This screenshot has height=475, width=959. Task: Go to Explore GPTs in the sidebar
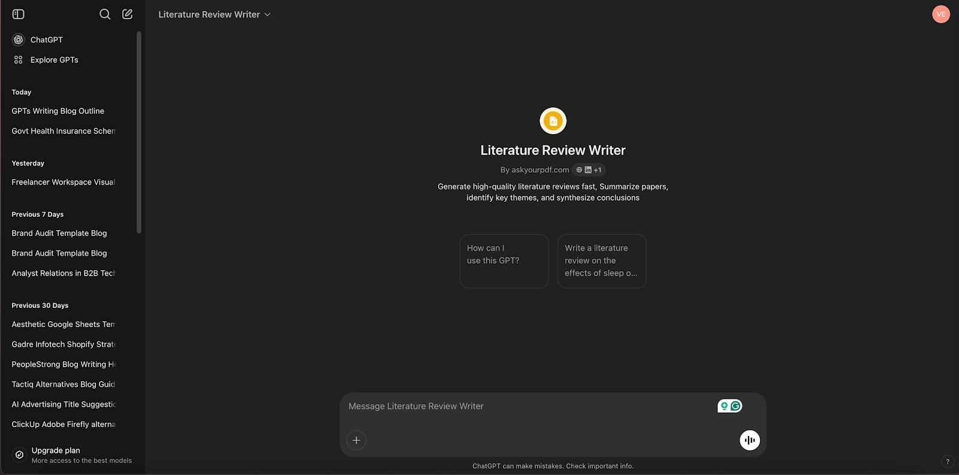point(55,60)
